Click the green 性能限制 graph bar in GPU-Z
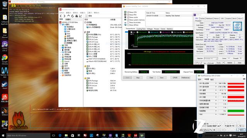 coord(236,111)
